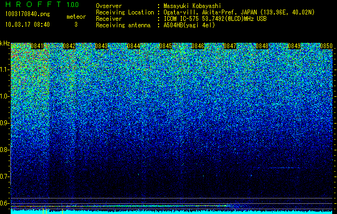This screenshot has height=214, width=337.
Task: Click the 0.9 kHz axis label
Action: tap(5, 123)
